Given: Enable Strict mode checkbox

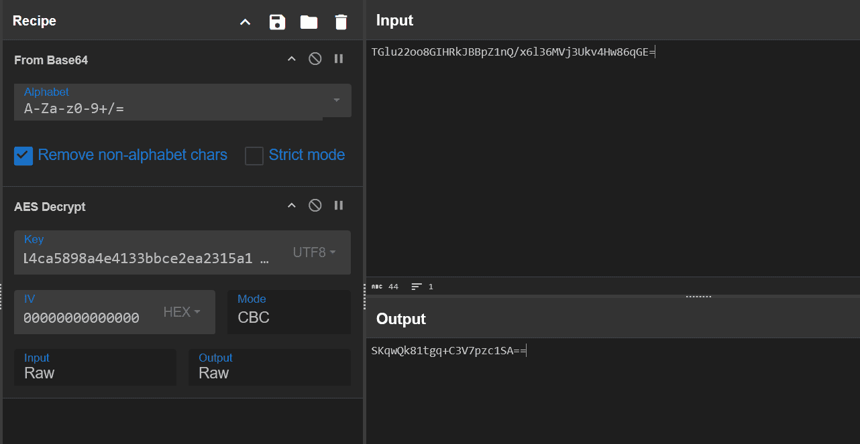Looking at the screenshot, I should [x=254, y=155].
